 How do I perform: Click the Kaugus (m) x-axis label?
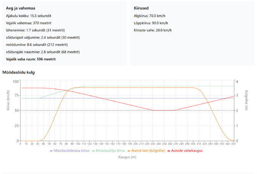[x=127, y=157]
